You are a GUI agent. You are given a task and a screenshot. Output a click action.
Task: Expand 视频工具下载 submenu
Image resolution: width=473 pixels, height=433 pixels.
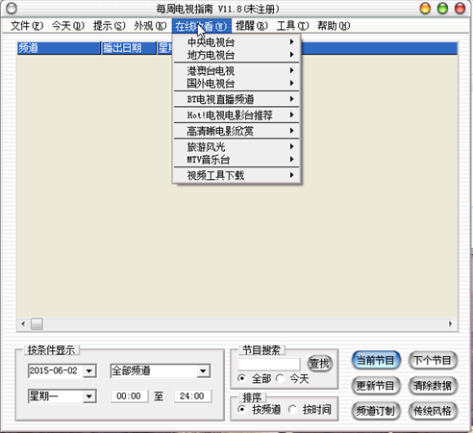coord(236,175)
